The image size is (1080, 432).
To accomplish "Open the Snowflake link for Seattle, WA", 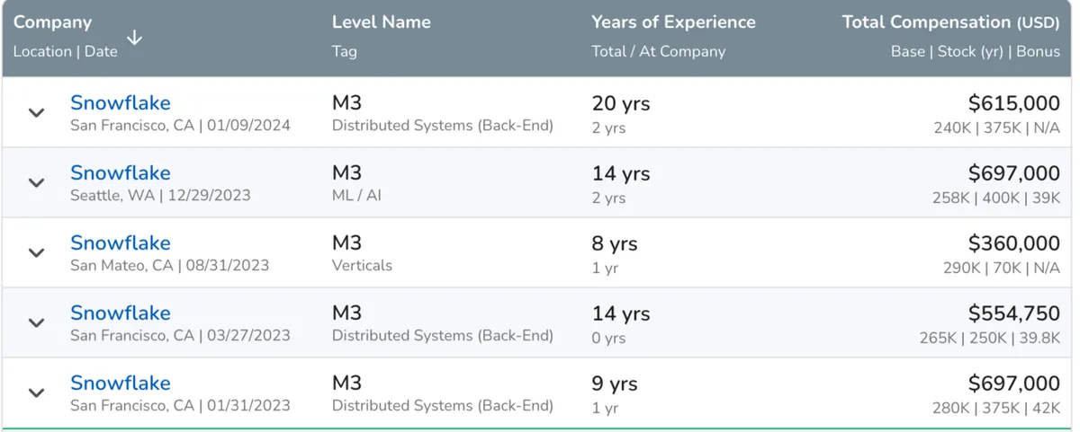I will [x=120, y=173].
